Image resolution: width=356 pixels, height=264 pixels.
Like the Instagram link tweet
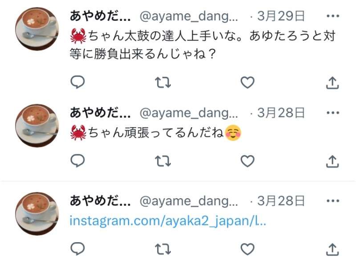pyautogui.click(x=247, y=249)
